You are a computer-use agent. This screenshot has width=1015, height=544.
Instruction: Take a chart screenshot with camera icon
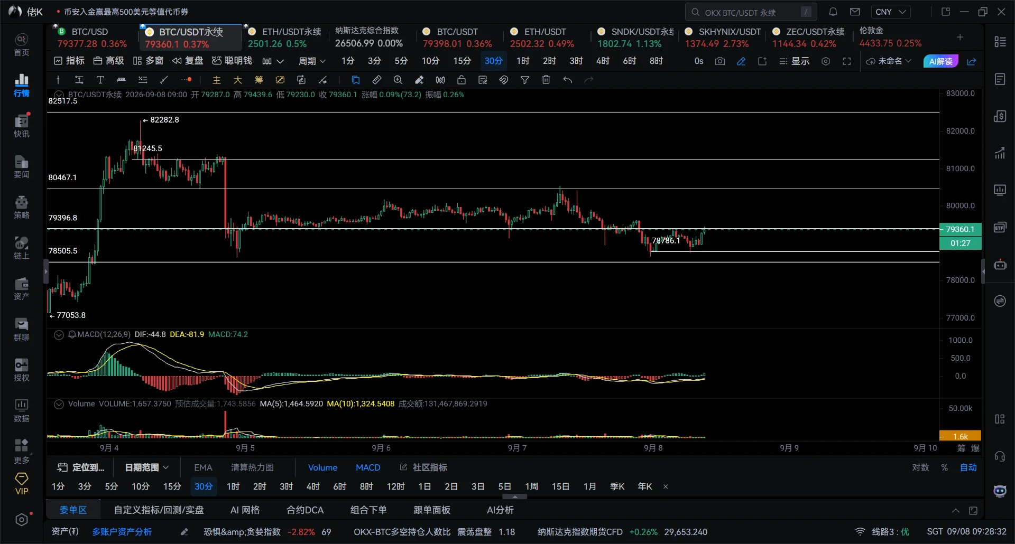(x=720, y=61)
